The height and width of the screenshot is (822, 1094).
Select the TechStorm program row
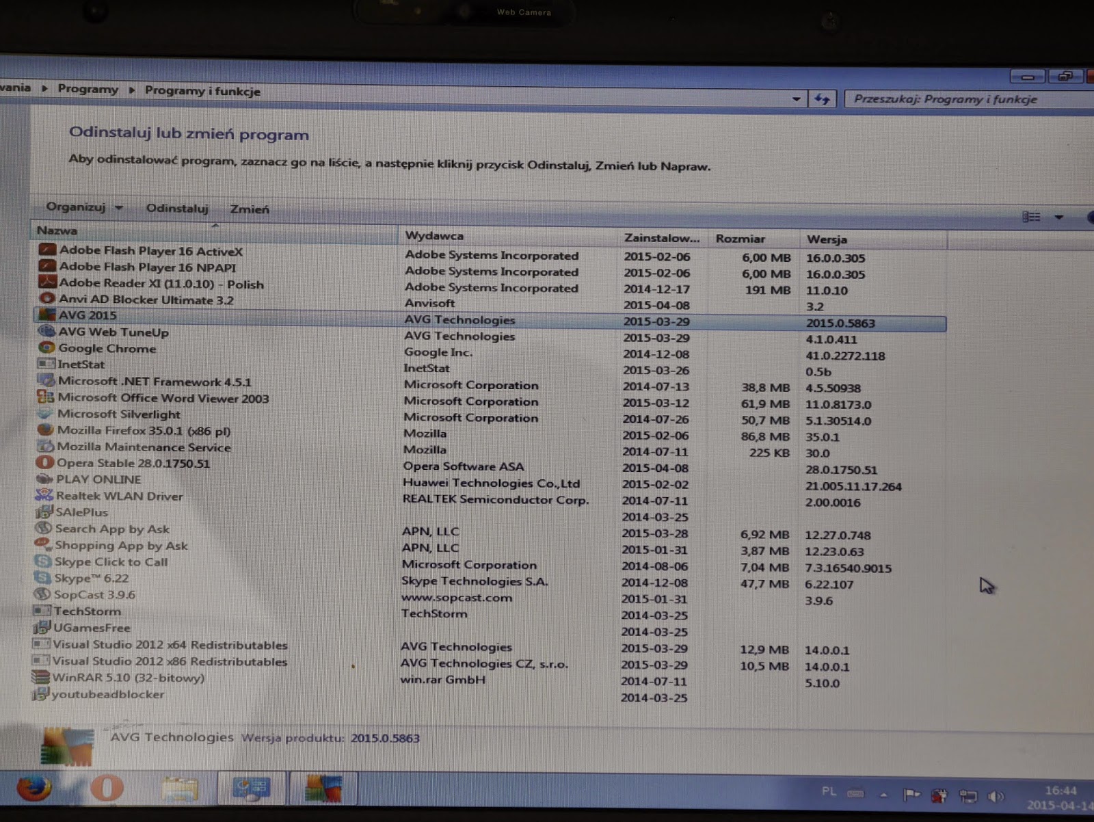point(490,613)
